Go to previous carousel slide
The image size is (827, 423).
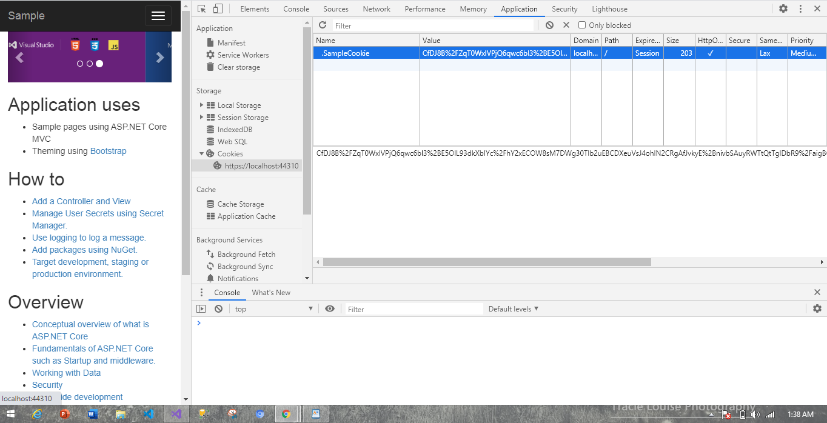(x=19, y=58)
